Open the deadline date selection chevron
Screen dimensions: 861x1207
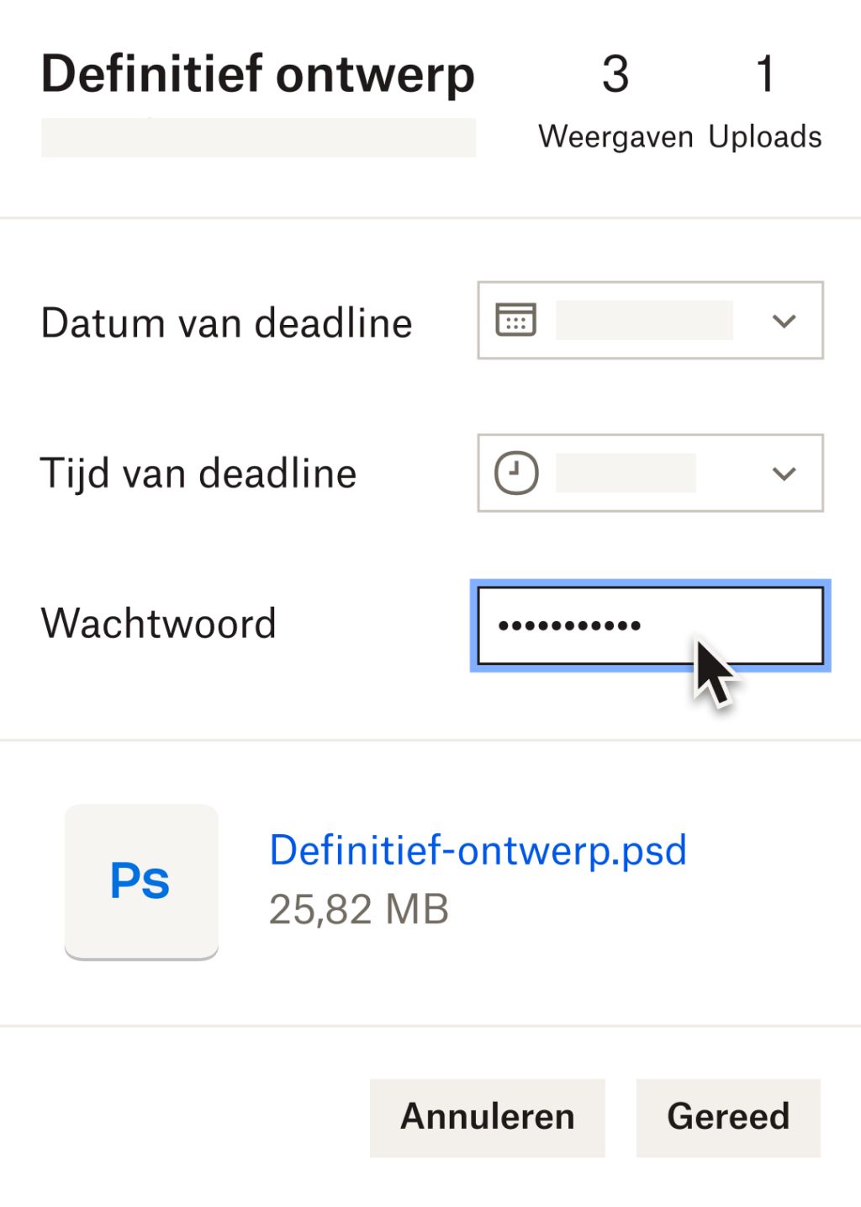pos(784,320)
